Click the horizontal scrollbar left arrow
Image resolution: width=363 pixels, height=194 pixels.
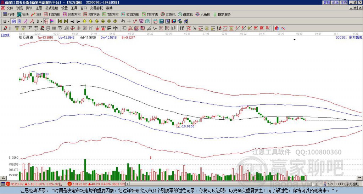click(127, 184)
